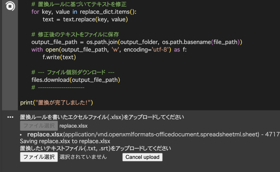280x172 pixels.
Task: Place cursor on f.write(text) line
Action: click(x=59, y=57)
